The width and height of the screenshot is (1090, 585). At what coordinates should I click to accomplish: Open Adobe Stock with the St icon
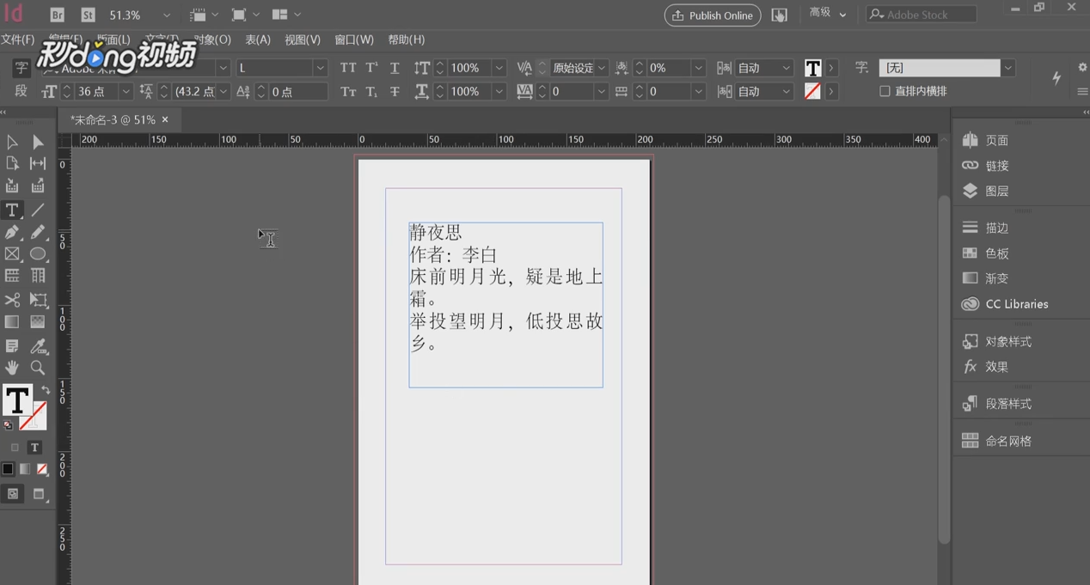[88, 15]
